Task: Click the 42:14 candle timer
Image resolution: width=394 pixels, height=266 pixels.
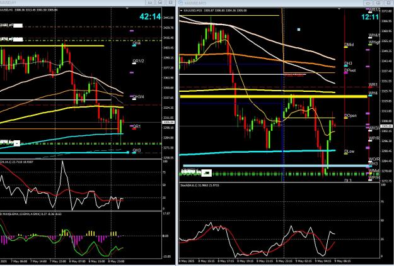Action: (x=150, y=17)
